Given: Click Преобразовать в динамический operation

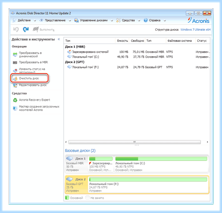Looking at the screenshot, I should coord(30,54).
